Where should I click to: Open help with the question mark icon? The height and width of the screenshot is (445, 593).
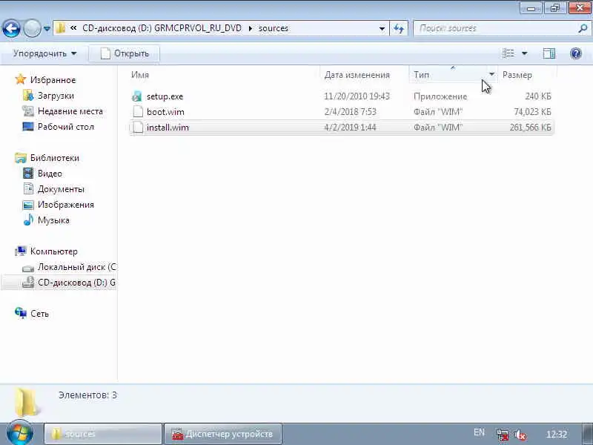point(576,53)
